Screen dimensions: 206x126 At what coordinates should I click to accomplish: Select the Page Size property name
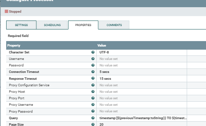pos(16,124)
